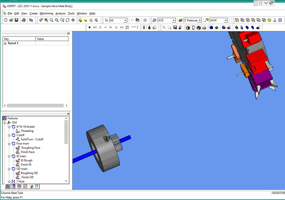Select the Roughing OD operation
Viewport: 285px width, 200px height.
point(29,173)
